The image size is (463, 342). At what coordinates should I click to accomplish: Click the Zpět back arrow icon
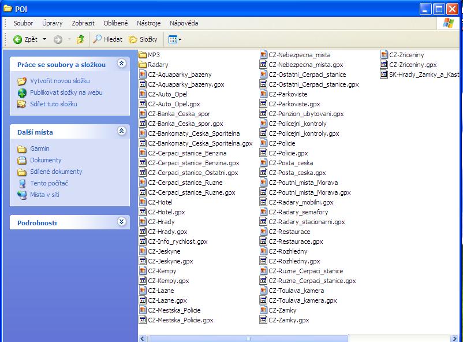tap(18, 39)
